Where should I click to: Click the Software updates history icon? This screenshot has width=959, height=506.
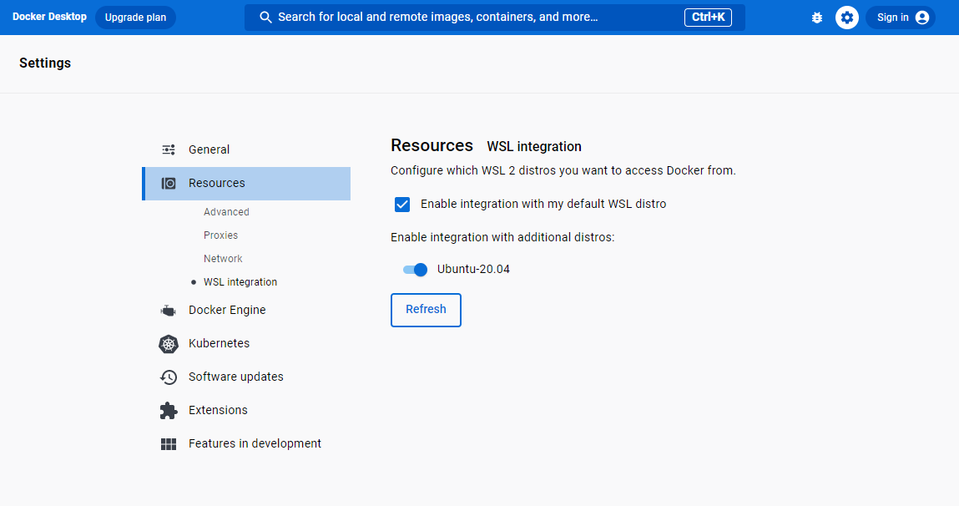pyautogui.click(x=169, y=377)
